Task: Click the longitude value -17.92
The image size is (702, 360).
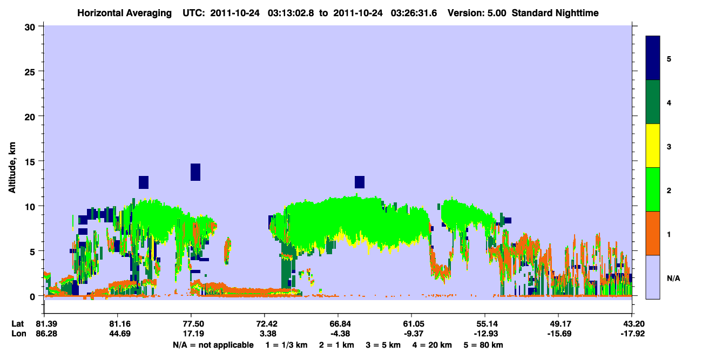Action: [x=632, y=334]
